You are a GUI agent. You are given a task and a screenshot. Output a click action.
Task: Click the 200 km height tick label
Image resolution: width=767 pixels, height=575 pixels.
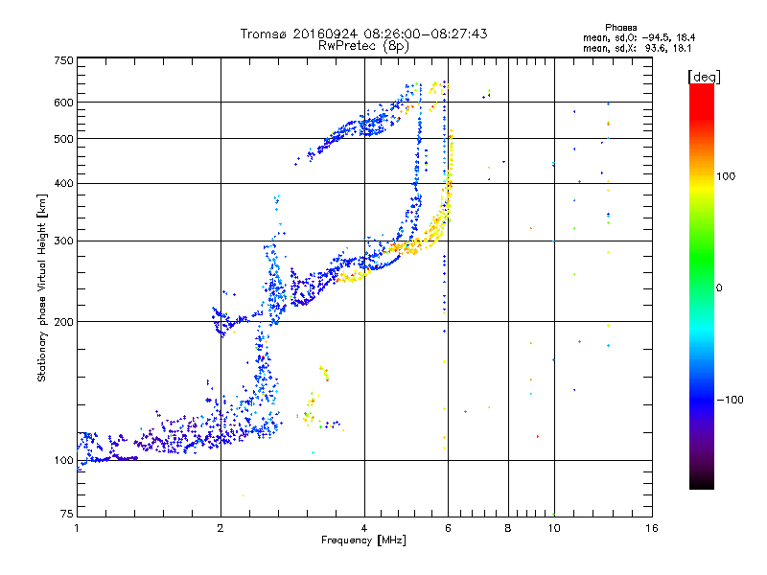(x=63, y=322)
